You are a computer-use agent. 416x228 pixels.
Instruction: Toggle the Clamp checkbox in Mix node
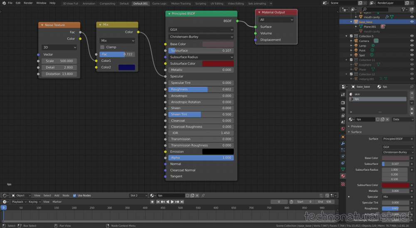pyautogui.click(x=102, y=47)
